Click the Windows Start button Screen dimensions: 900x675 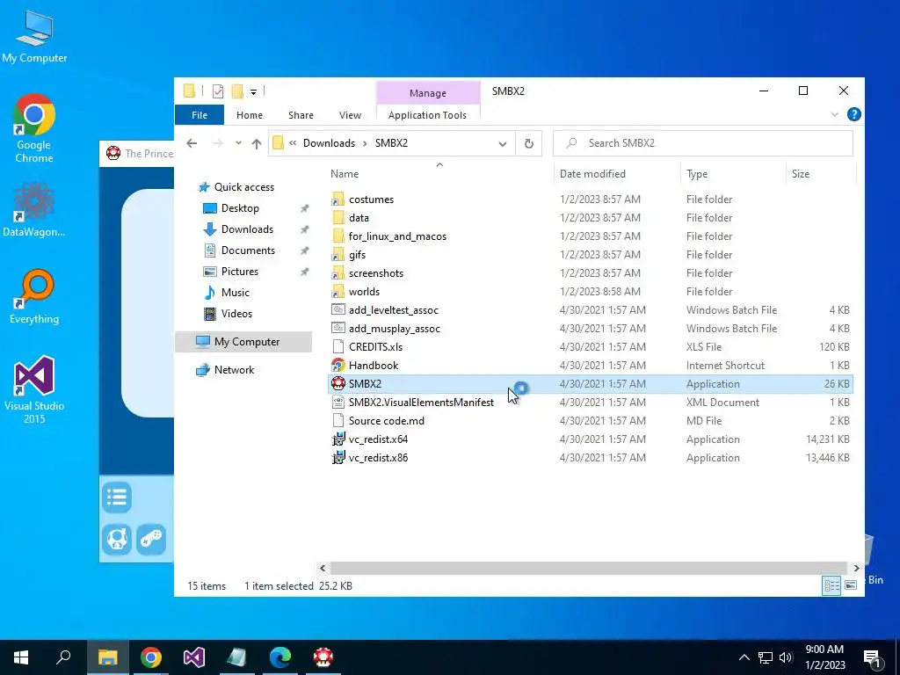(21, 657)
